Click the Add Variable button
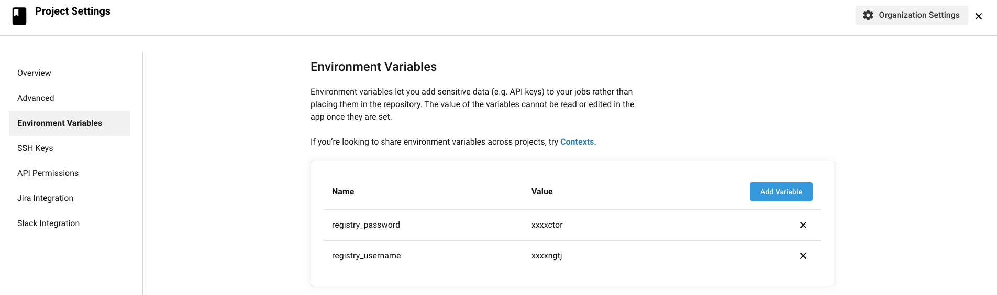 click(x=781, y=192)
